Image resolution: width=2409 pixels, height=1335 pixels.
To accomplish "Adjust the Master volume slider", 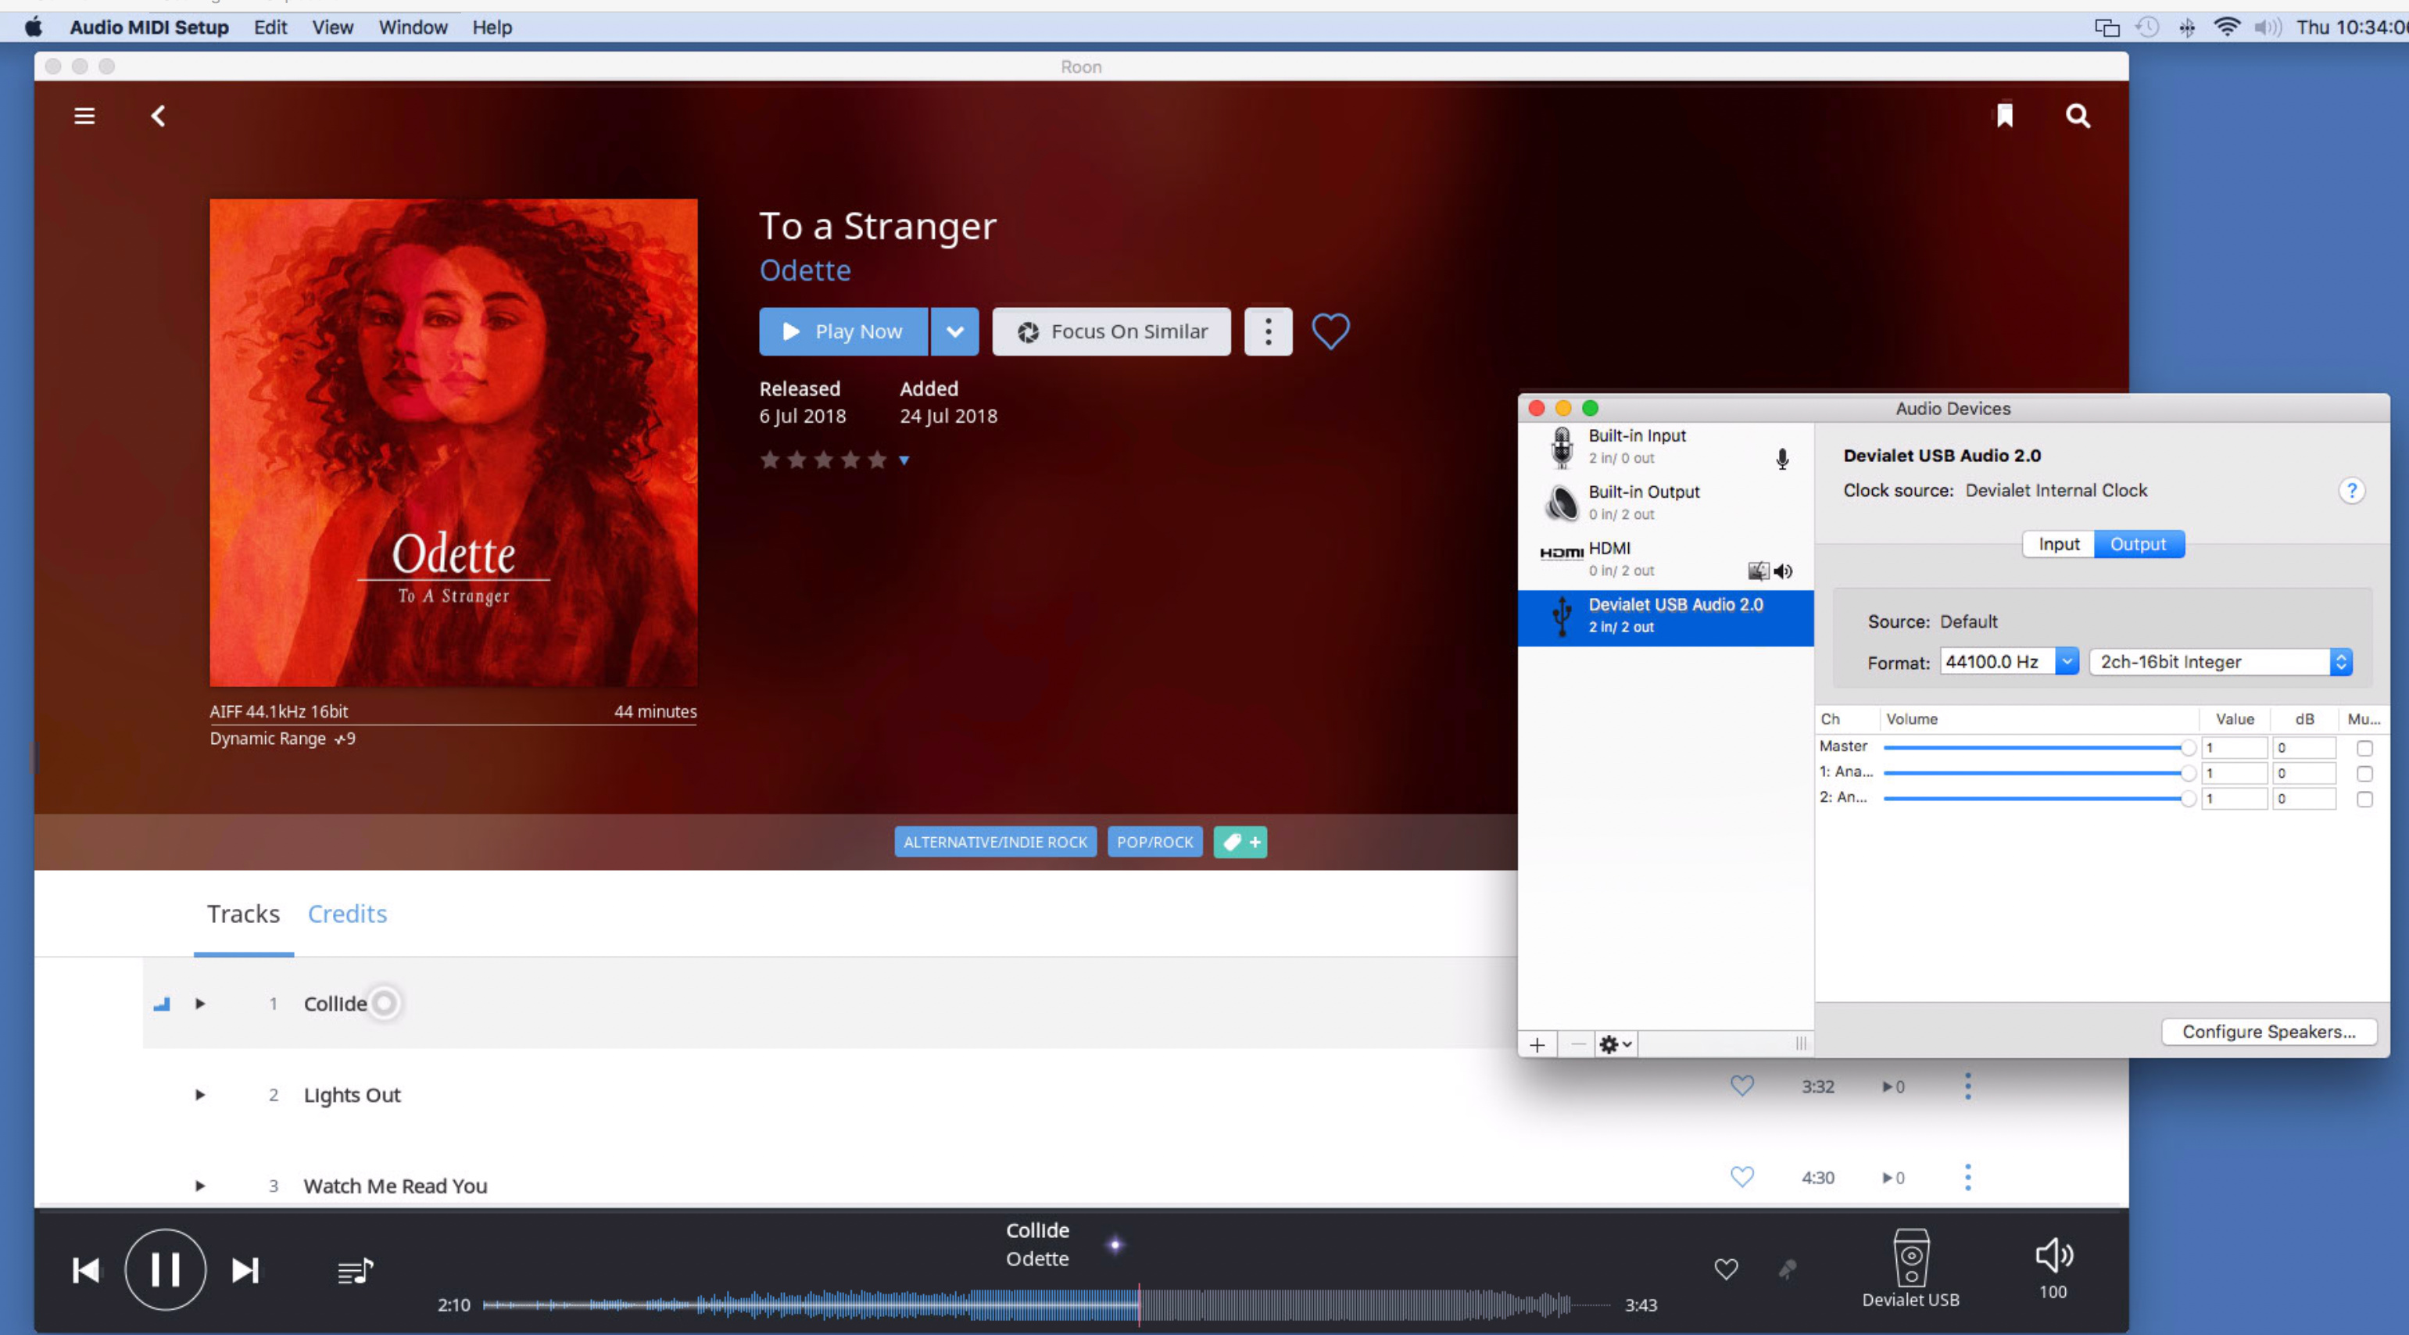I will click(x=2039, y=747).
